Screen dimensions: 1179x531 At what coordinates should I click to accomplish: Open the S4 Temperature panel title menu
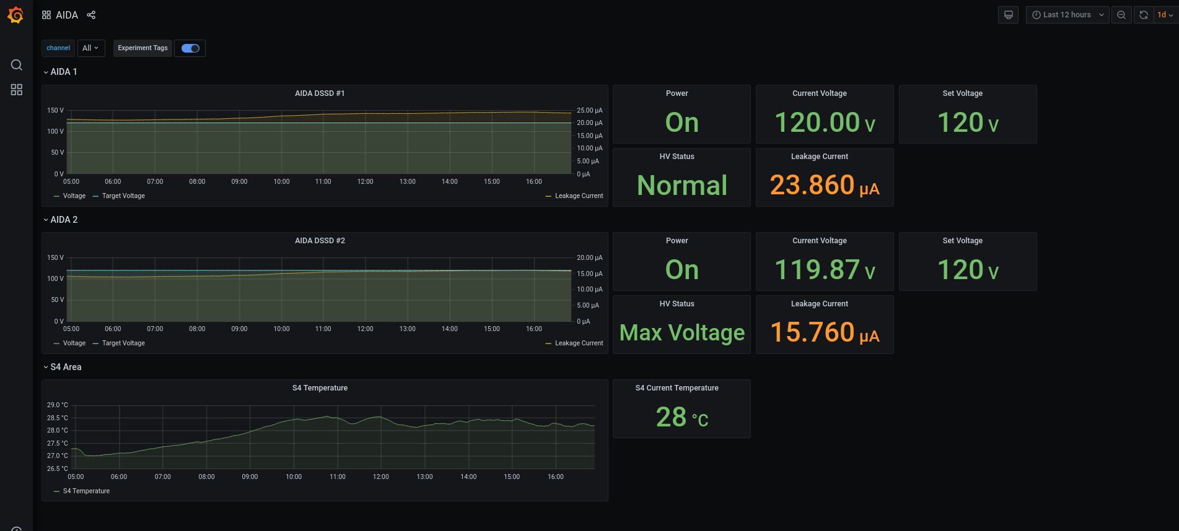coord(320,388)
